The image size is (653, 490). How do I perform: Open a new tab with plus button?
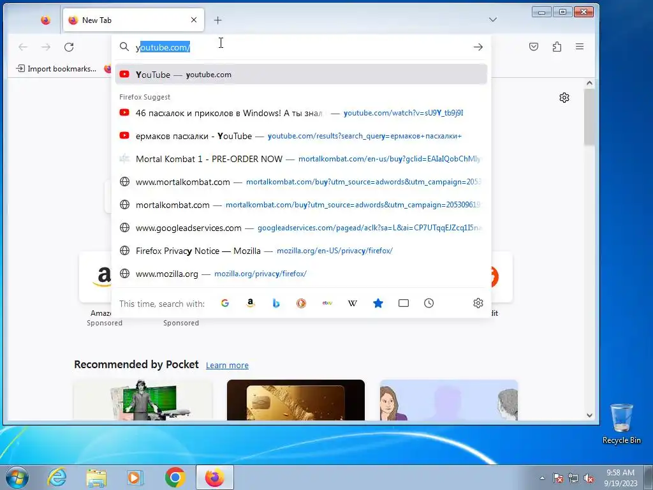(218, 20)
